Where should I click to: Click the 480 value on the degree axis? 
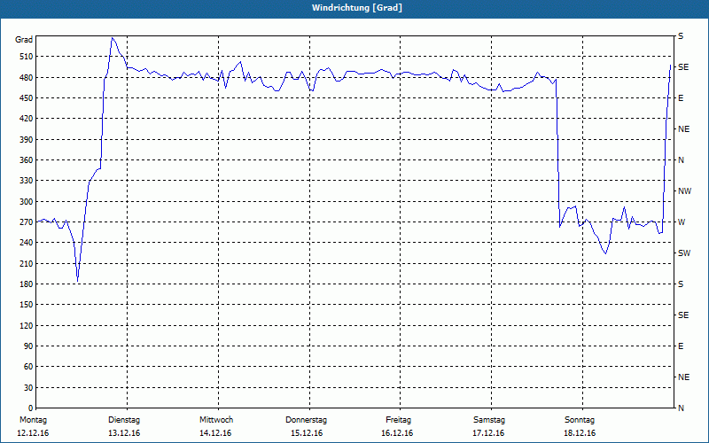point(27,78)
